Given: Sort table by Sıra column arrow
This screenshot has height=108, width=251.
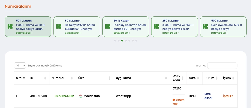Looking at the screenshot, I should click(24, 78).
